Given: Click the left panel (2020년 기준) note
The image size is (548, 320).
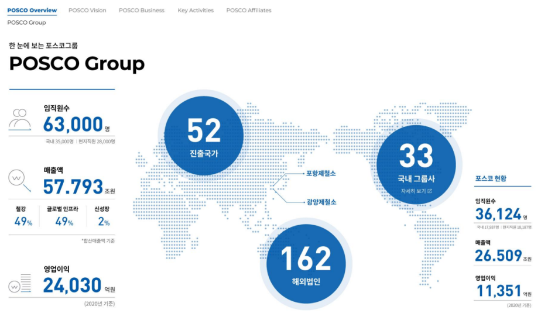Looking at the screenshot, I should tap(100, 304).
